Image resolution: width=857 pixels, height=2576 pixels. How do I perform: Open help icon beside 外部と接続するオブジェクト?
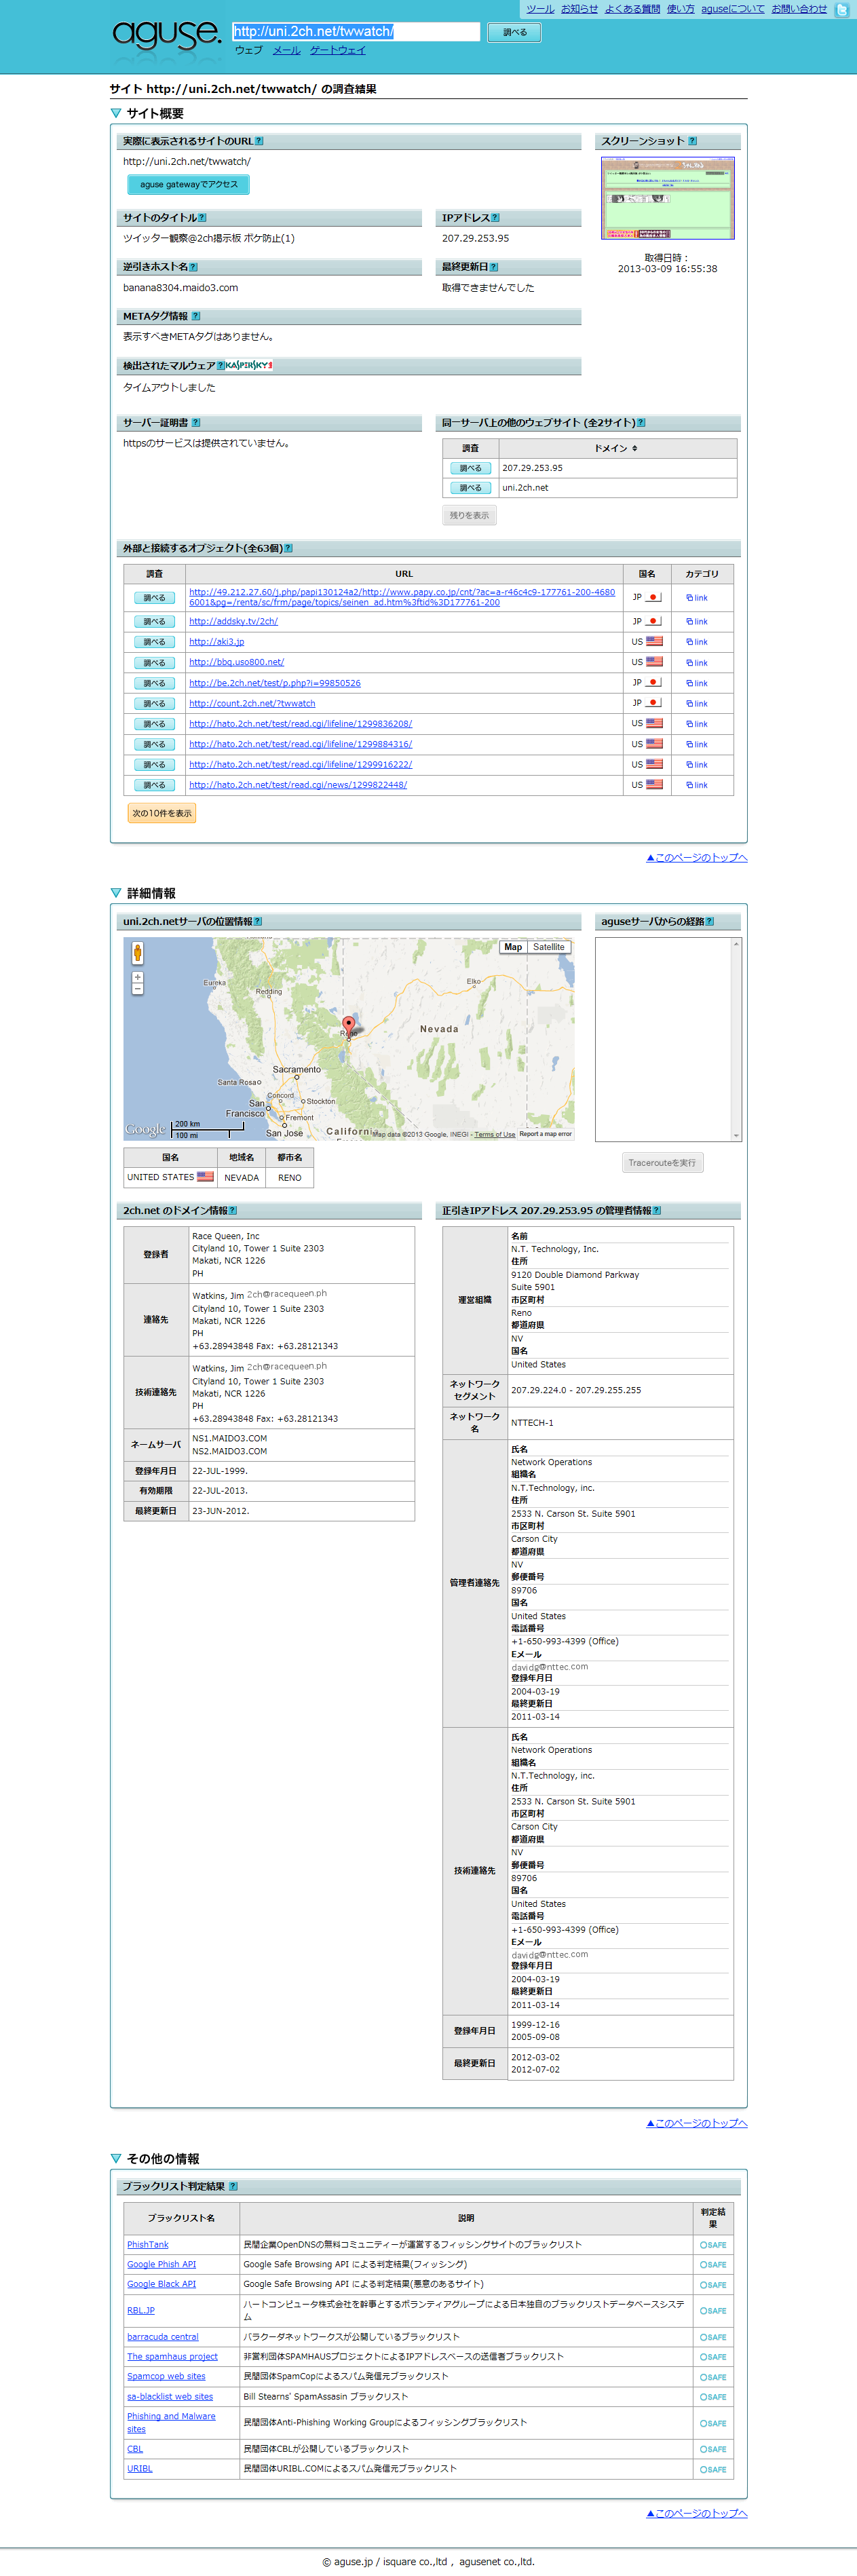(288, 548)
